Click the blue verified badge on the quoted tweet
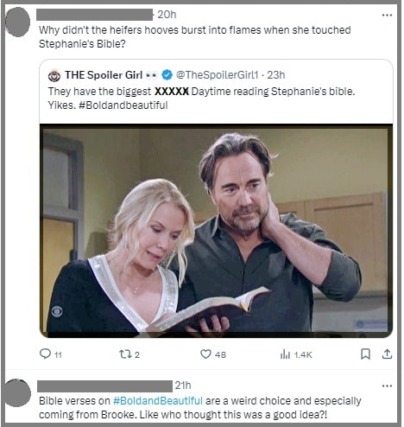 click(x=167, y=75)
